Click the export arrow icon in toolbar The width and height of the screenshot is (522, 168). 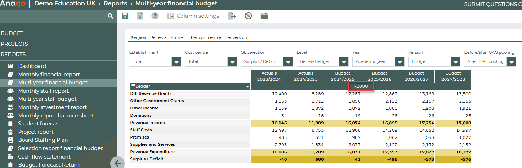point(232,16)
